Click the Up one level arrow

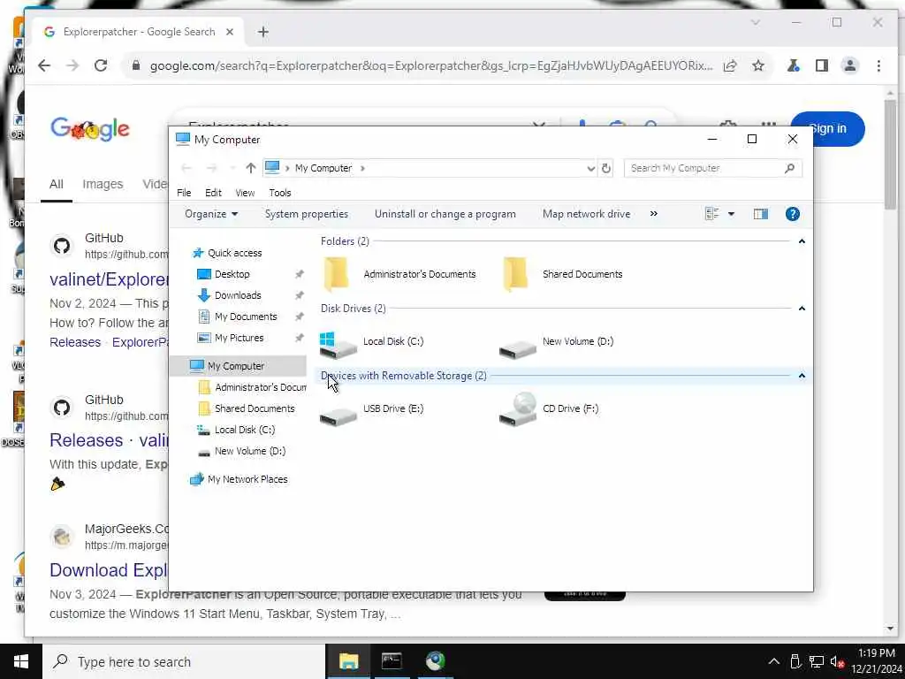[x=250, y=168]
